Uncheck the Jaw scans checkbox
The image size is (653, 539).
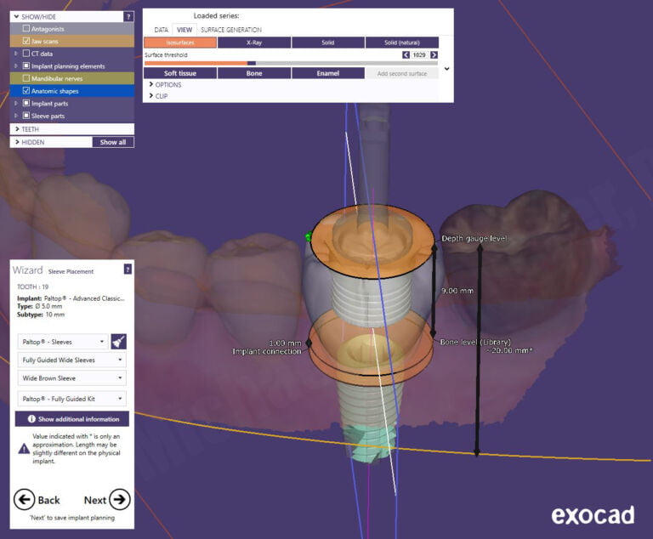[x=26, y=41]
